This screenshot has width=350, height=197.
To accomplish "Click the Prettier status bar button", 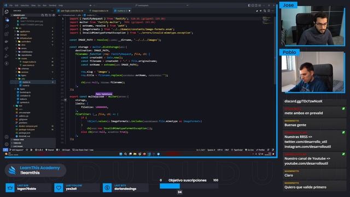I will 260,150.
